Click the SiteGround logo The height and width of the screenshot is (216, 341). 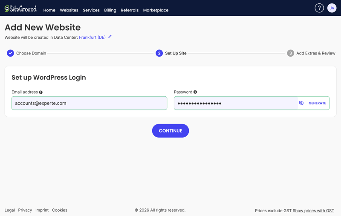(20, 9)
